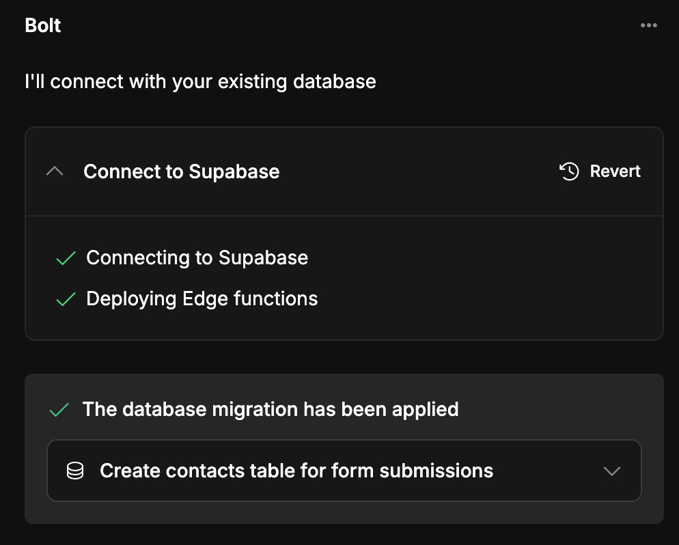The width and height of the screenshot is (679, 545).
Task: Open the three-dot options menu beside Bolt
Action: coord(648,26)
